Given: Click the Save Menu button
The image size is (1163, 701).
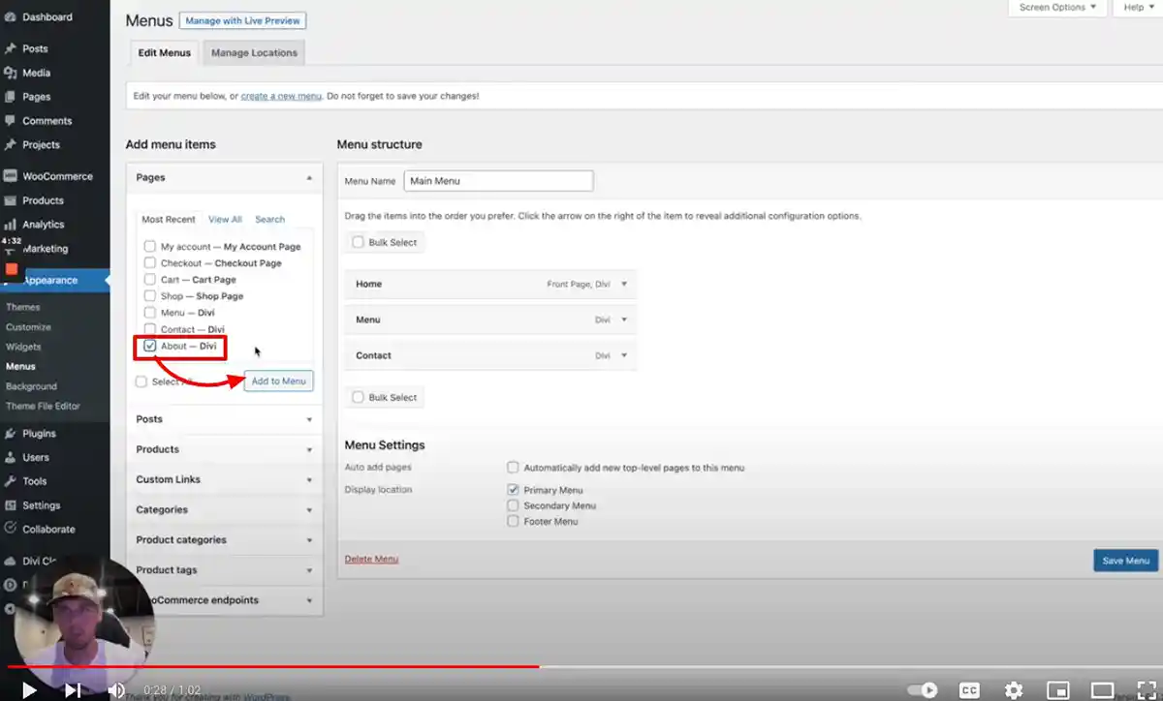Looking at the screenshot, I should click(x=1125, y=561).
